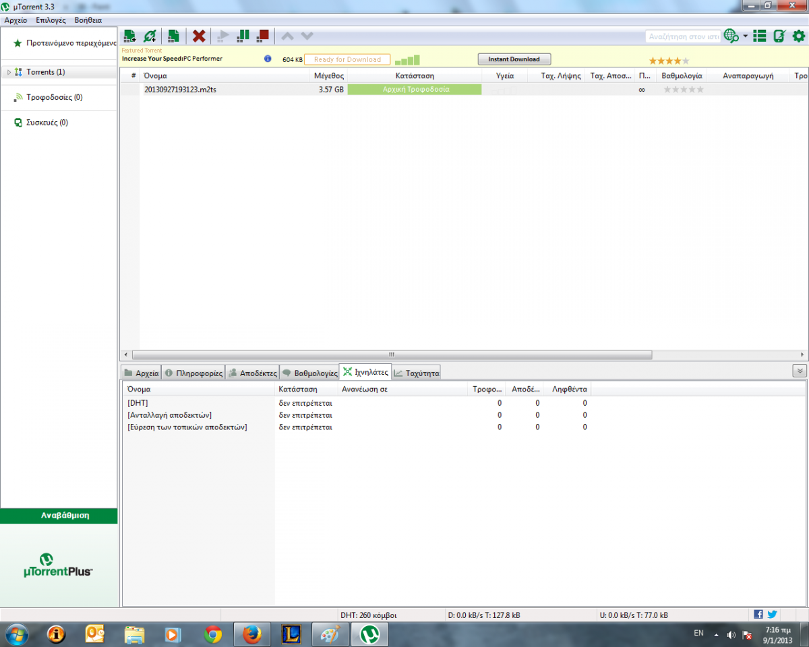
Task: Sort by the Κατάσταση column header
Action: pyautogui.click(x=415, y=76)
